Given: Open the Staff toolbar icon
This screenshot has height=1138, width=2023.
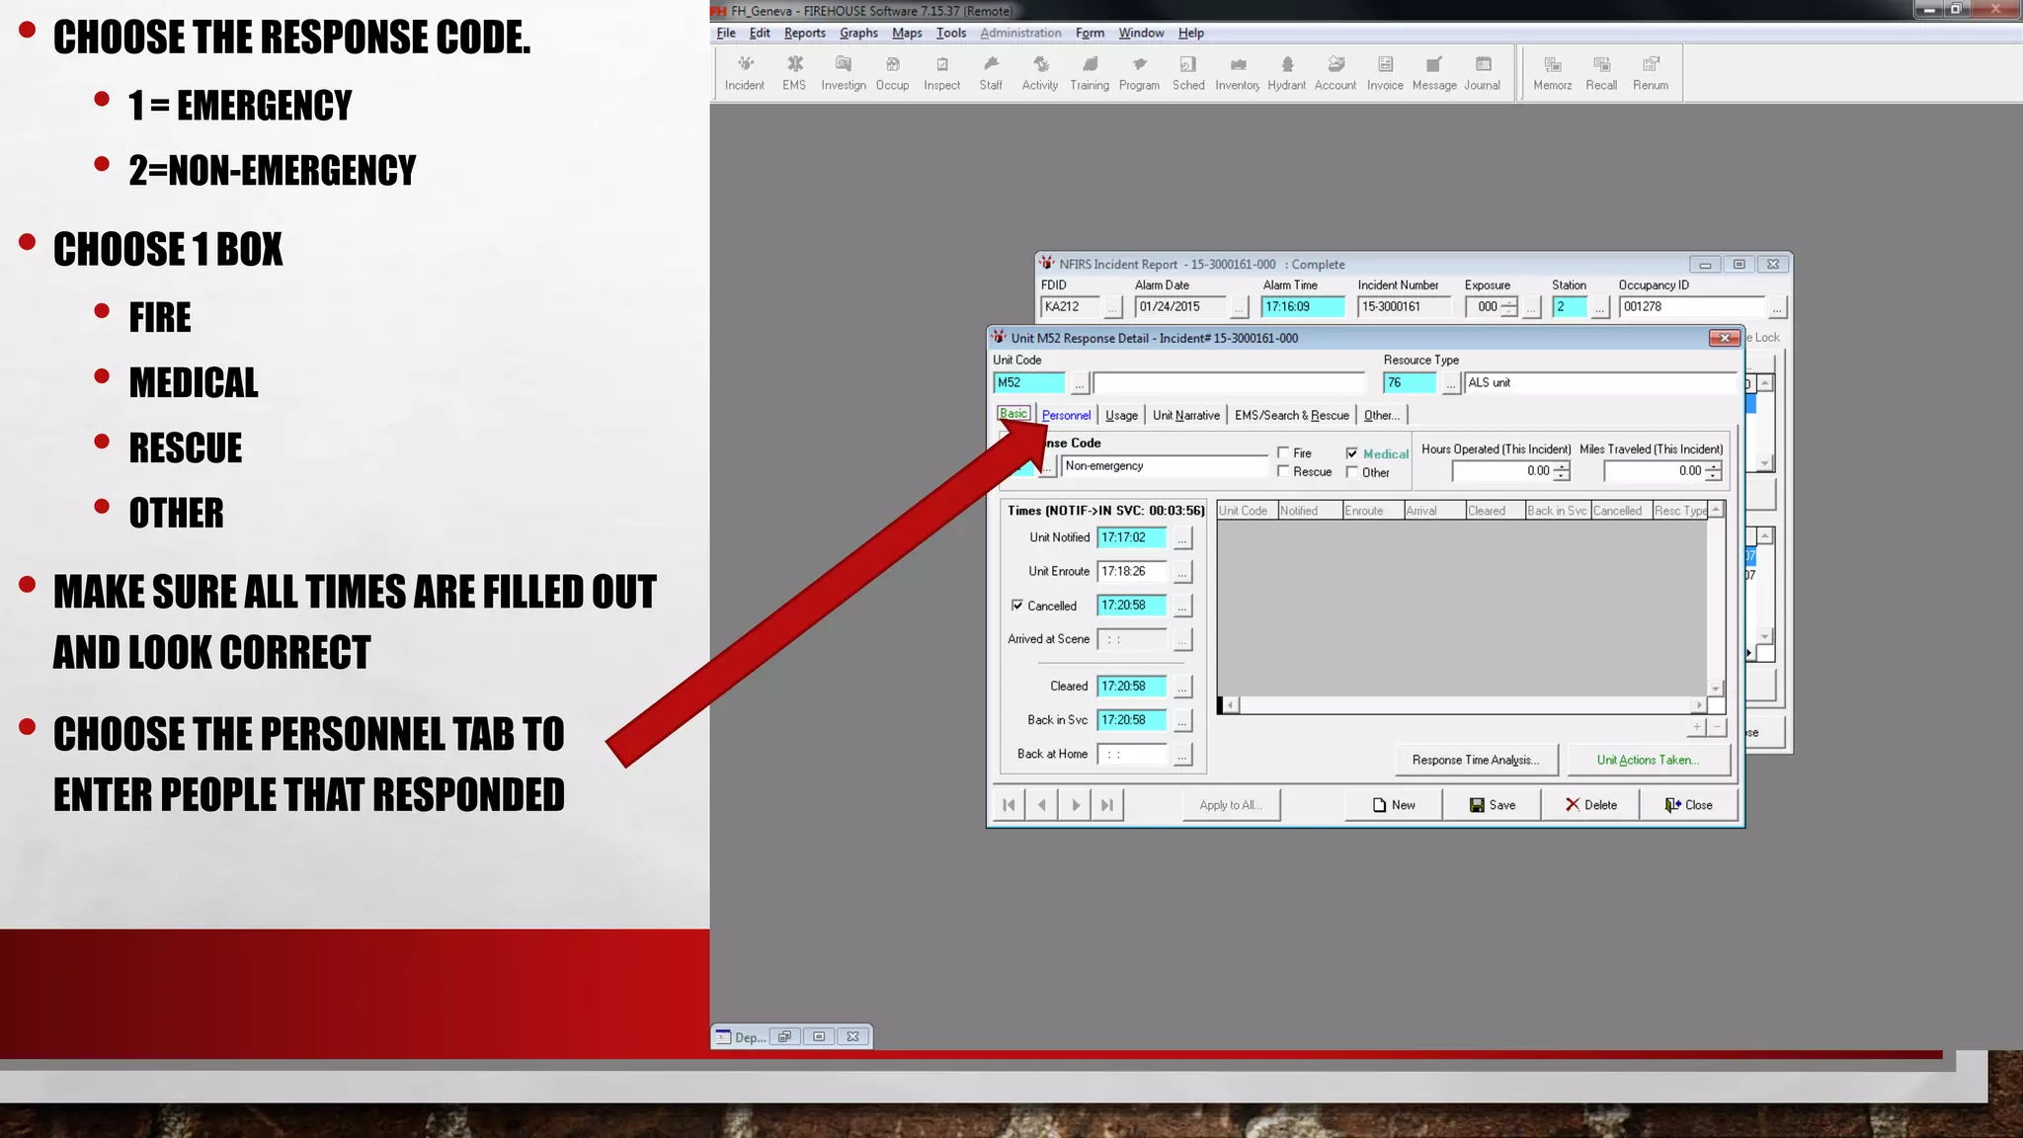Looking at the screenshot, I should tap(991, 72).
